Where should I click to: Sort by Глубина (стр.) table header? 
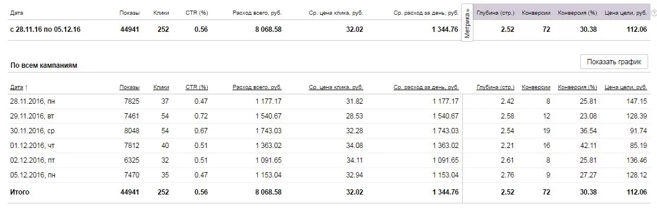coord(495,87)
